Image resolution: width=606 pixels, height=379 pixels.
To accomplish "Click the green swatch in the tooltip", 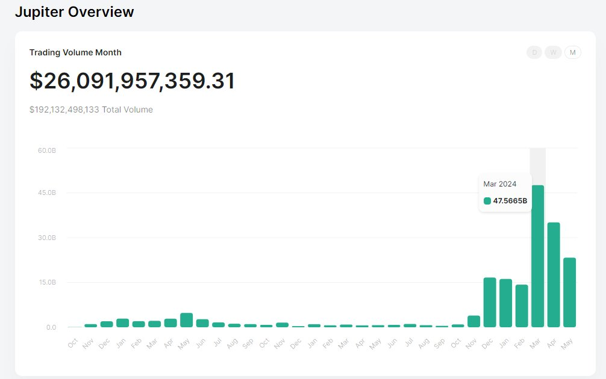I will coord(487,201).
